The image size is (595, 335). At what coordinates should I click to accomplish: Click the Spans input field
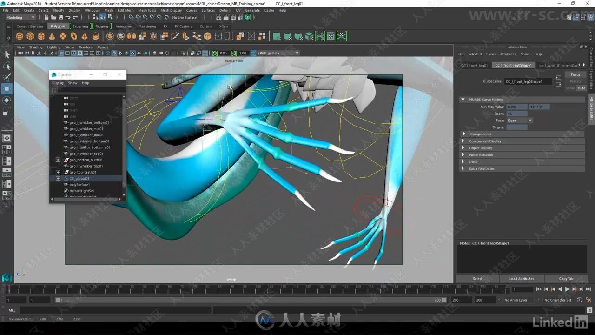point(517,114)
